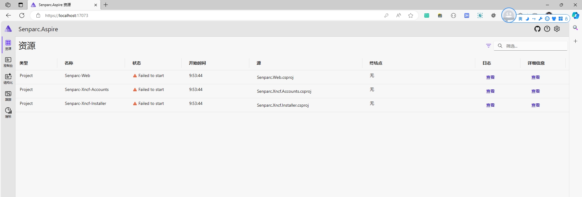Select the Senparc.Aspire 资源 browser tab
582x197 pixels.
point(64,5)
